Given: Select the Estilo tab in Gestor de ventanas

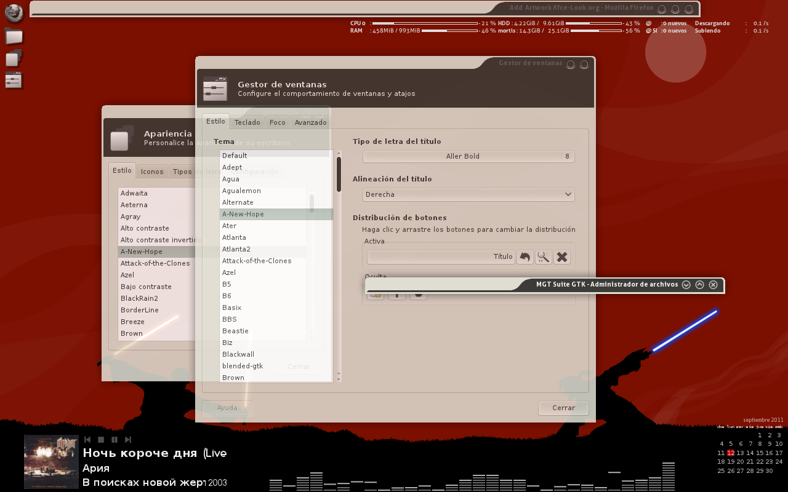Looking at the screenshot, I should [x=215, y=121].
